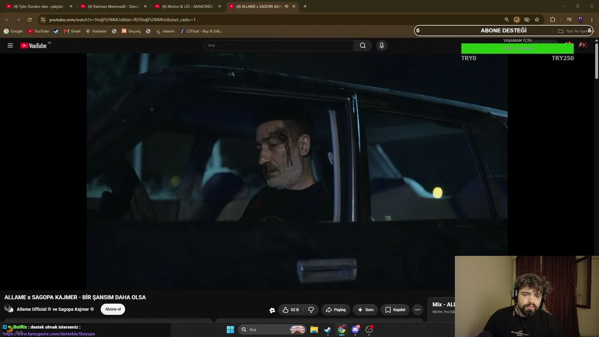Viewport: 599px width, 337px height.
Task: Switch to Rahman Məmmədli tab
Action: 113,7
